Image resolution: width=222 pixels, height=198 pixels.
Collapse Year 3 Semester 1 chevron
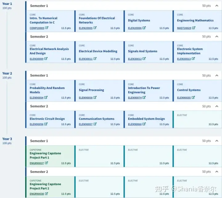tap(217, 141)
